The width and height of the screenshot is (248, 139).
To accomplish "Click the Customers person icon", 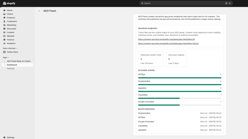I will click(4, 21).
